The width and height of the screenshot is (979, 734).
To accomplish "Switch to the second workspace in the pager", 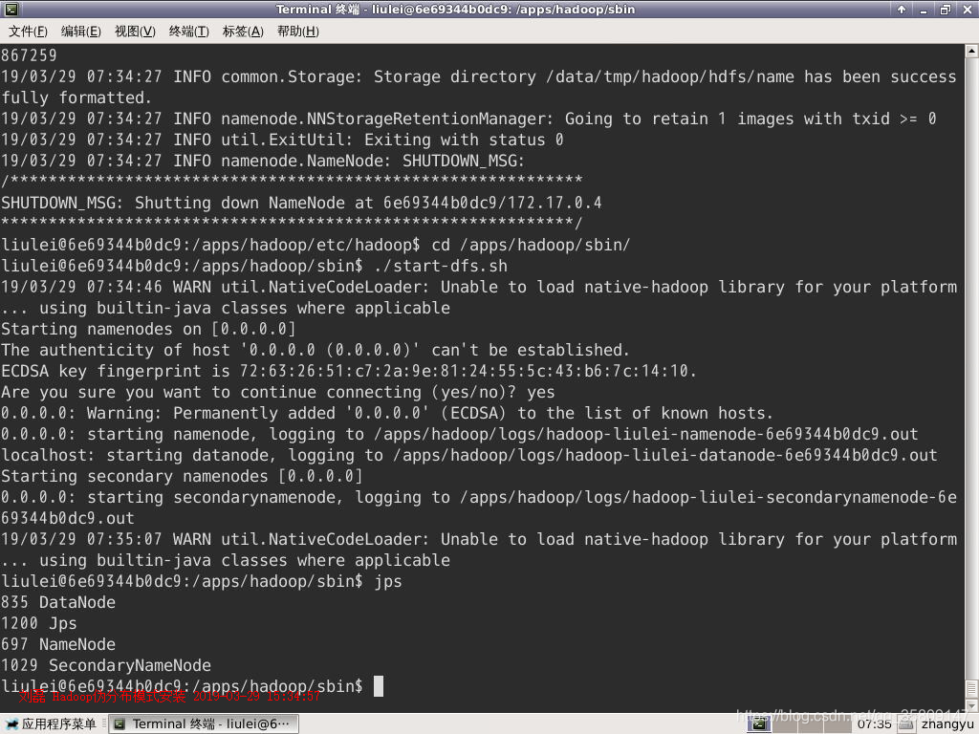I will 785,724.
